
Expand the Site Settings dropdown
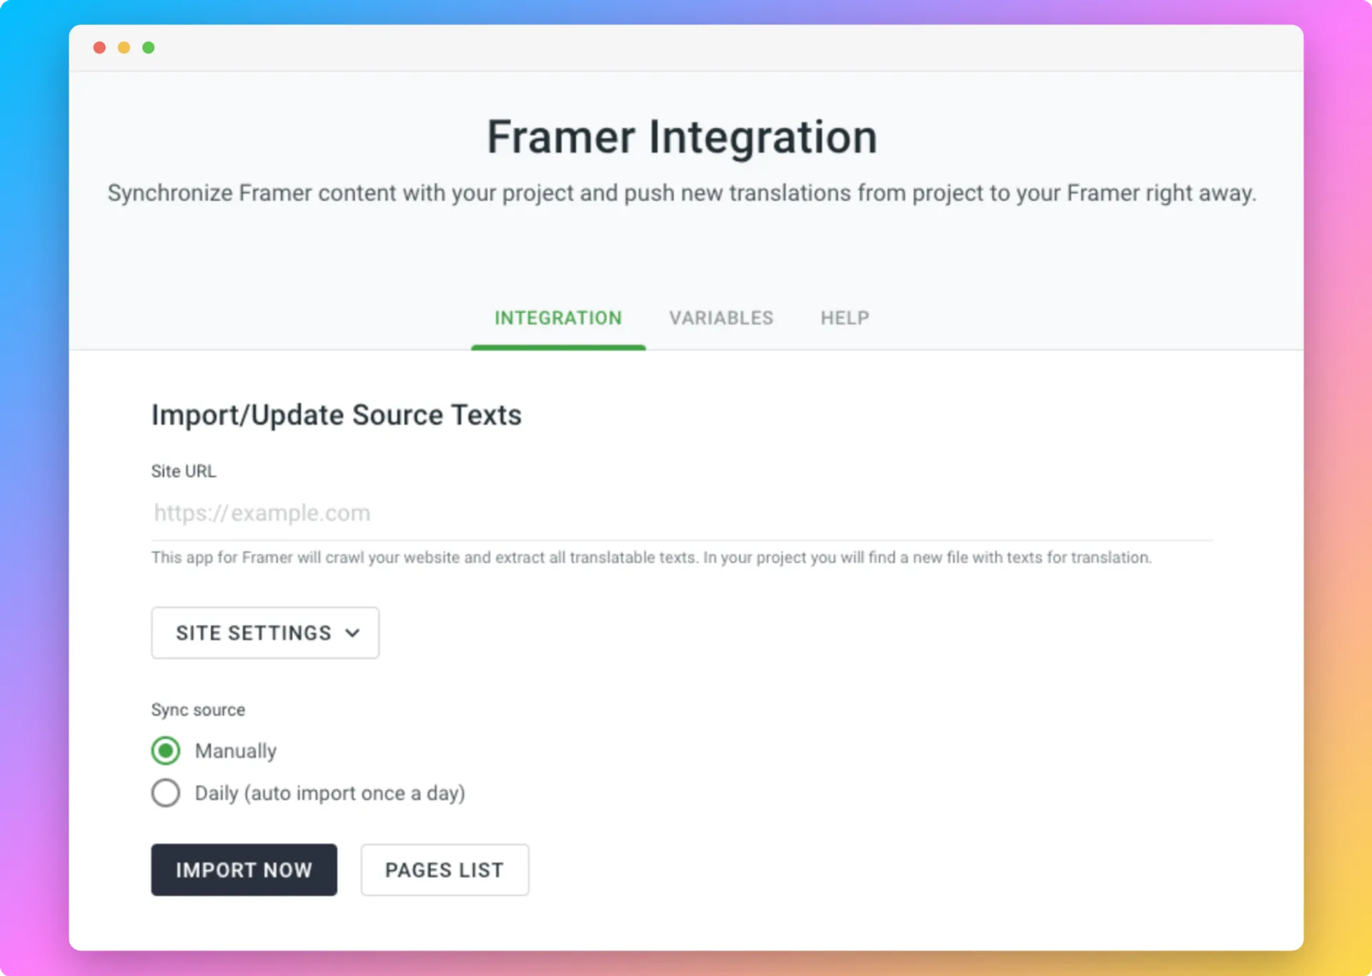click(265, 633)
